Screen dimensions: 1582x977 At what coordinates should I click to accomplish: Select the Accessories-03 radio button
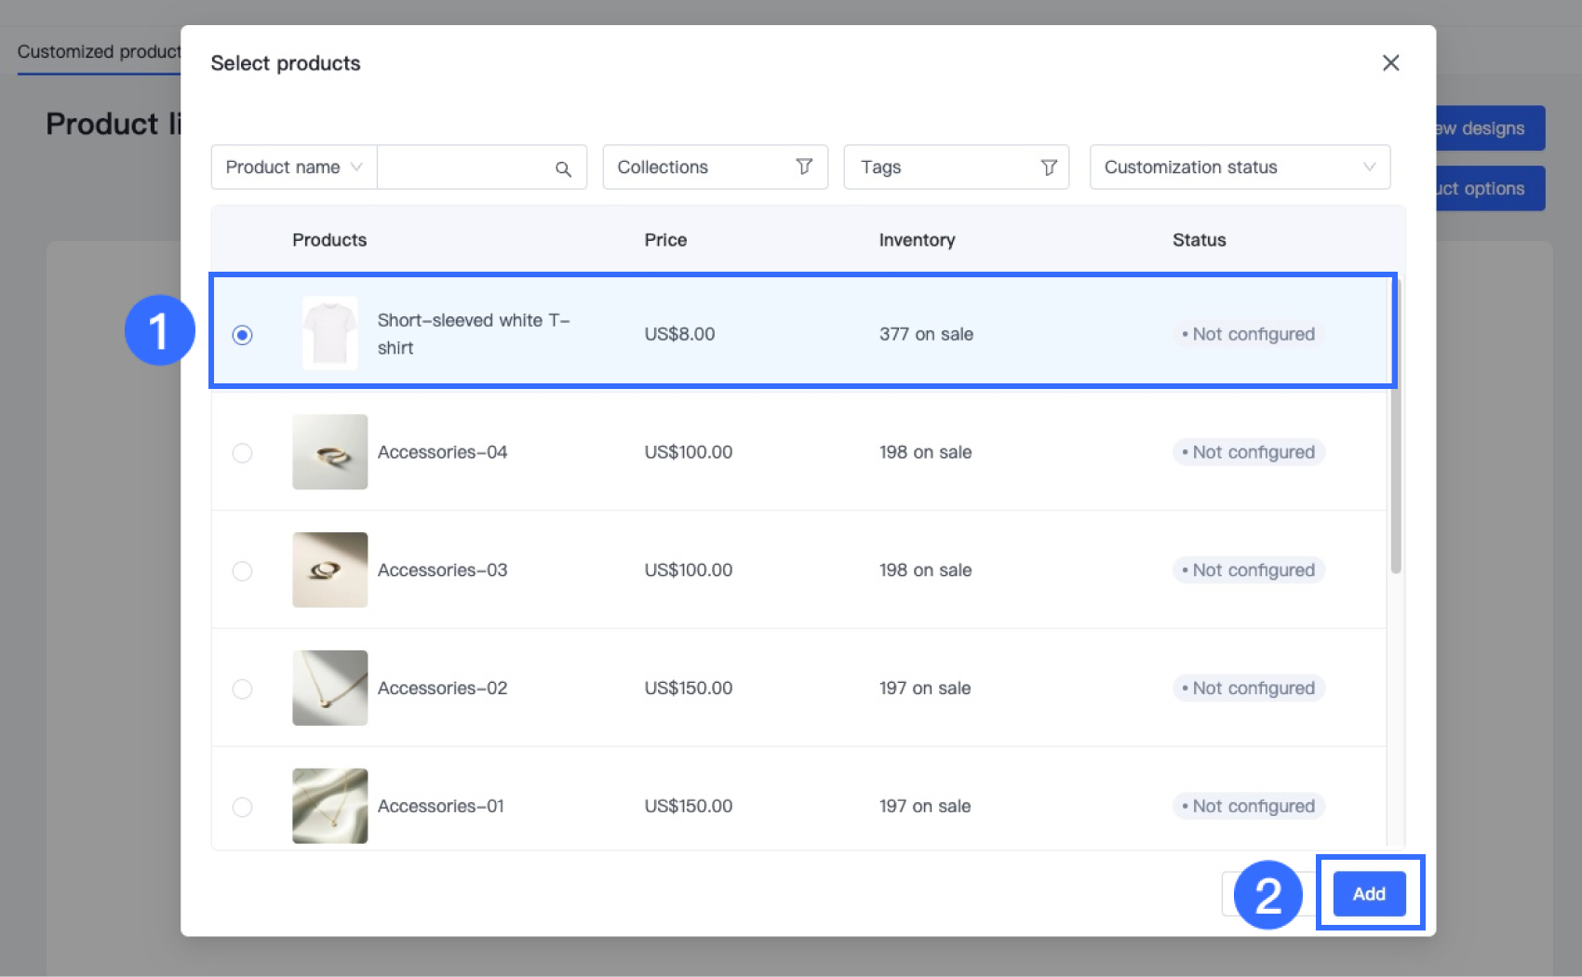click(242, 571)
